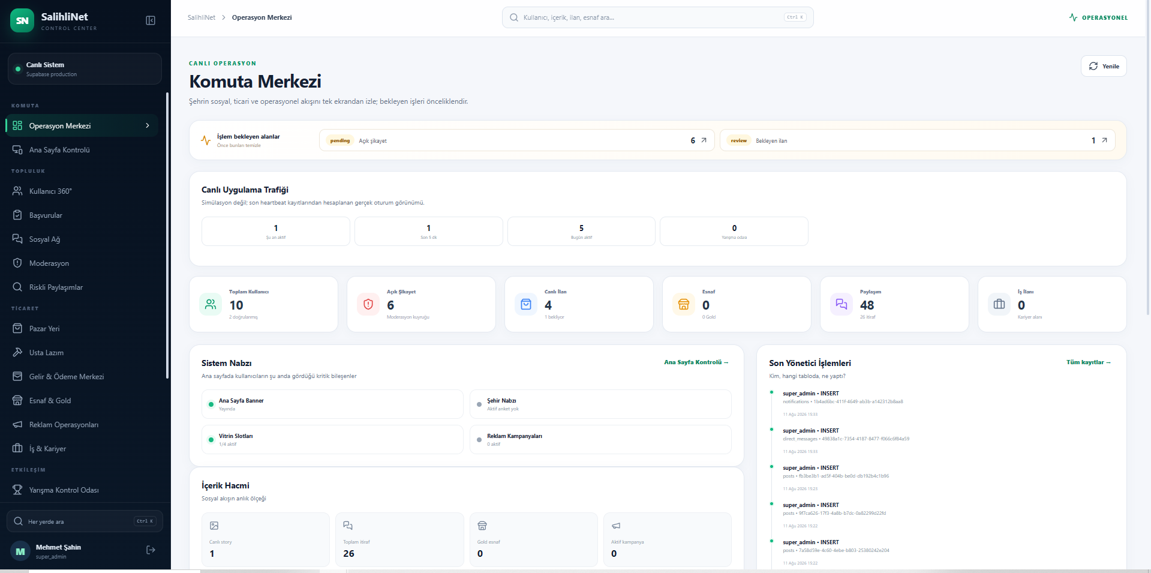This screenshot has height=573, width=1151.
Task: Click the Canlı Sistem status card
Action: coord(85,69)
